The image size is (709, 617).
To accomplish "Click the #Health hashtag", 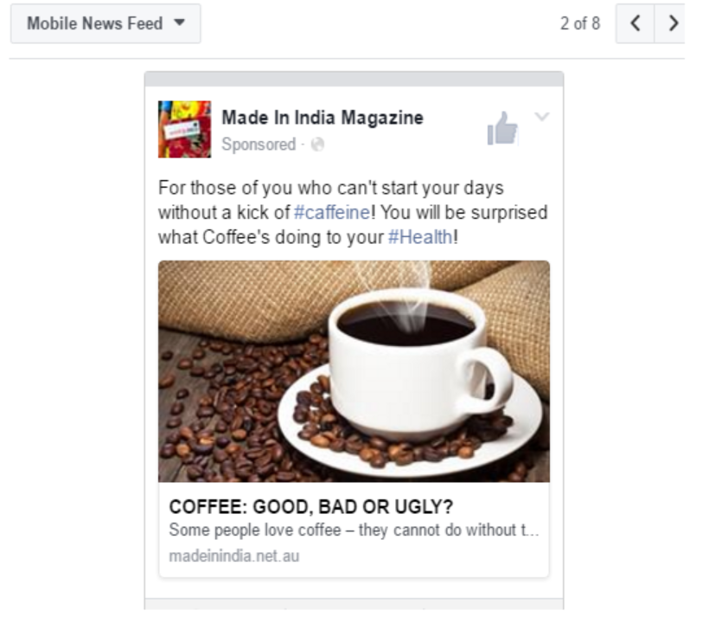I will click(420, 237).
